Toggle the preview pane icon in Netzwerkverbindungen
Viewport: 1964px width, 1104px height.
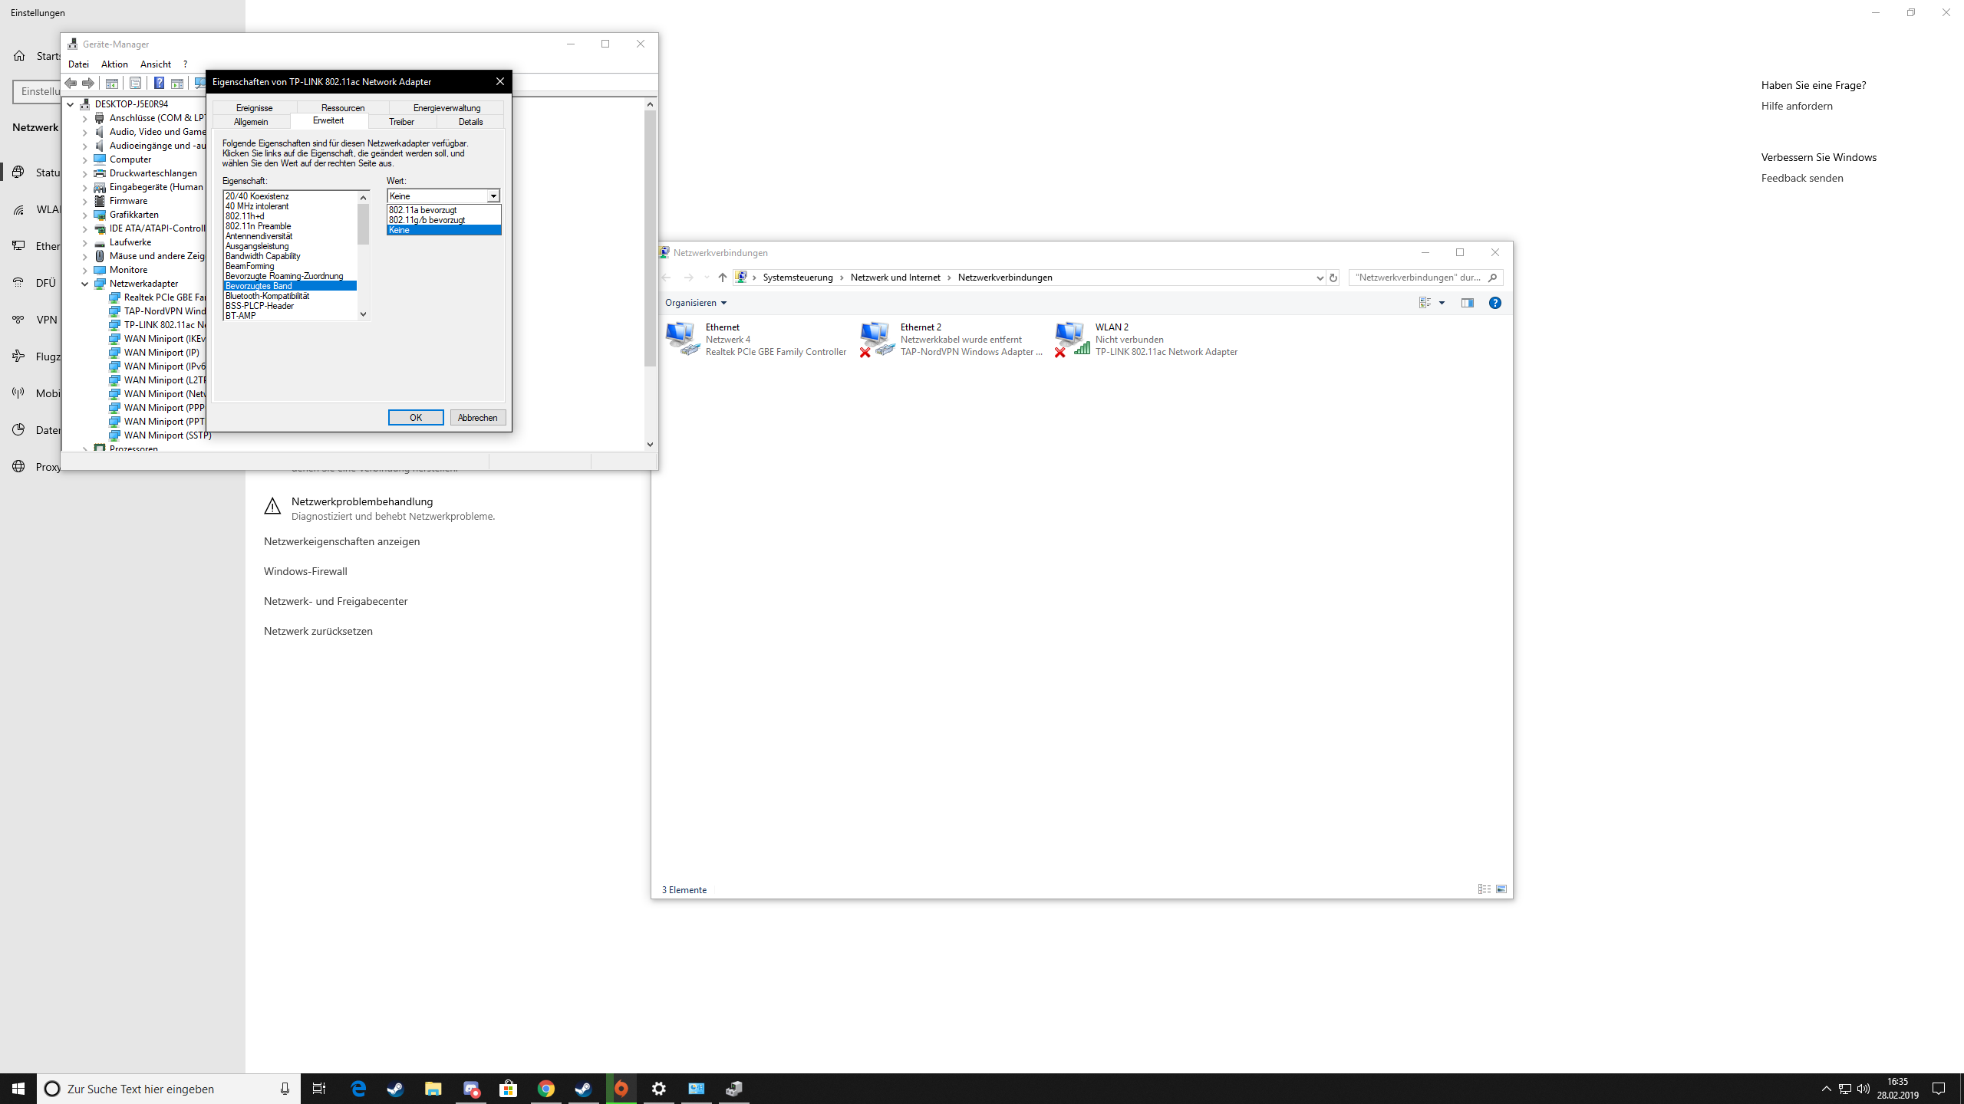(1467, 303)
